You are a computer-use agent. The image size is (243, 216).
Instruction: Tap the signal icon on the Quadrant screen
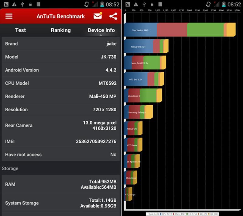point(217,4)
